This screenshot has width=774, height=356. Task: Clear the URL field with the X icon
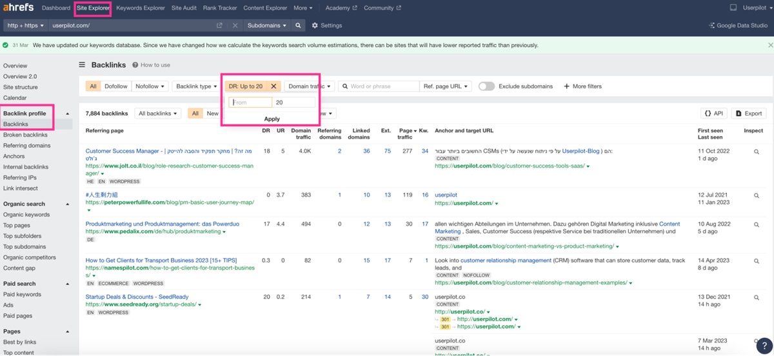(x=235, y=26)
